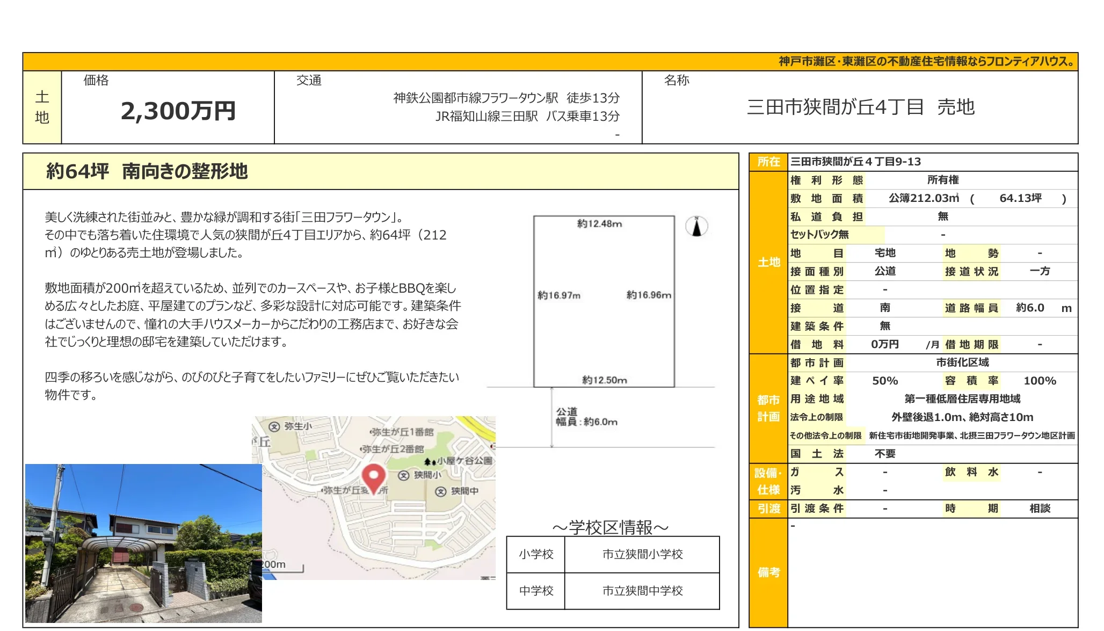The image size is (1104, 631).
Task: Click the 不要 value in 国土法 row
Action: (885, 454)
